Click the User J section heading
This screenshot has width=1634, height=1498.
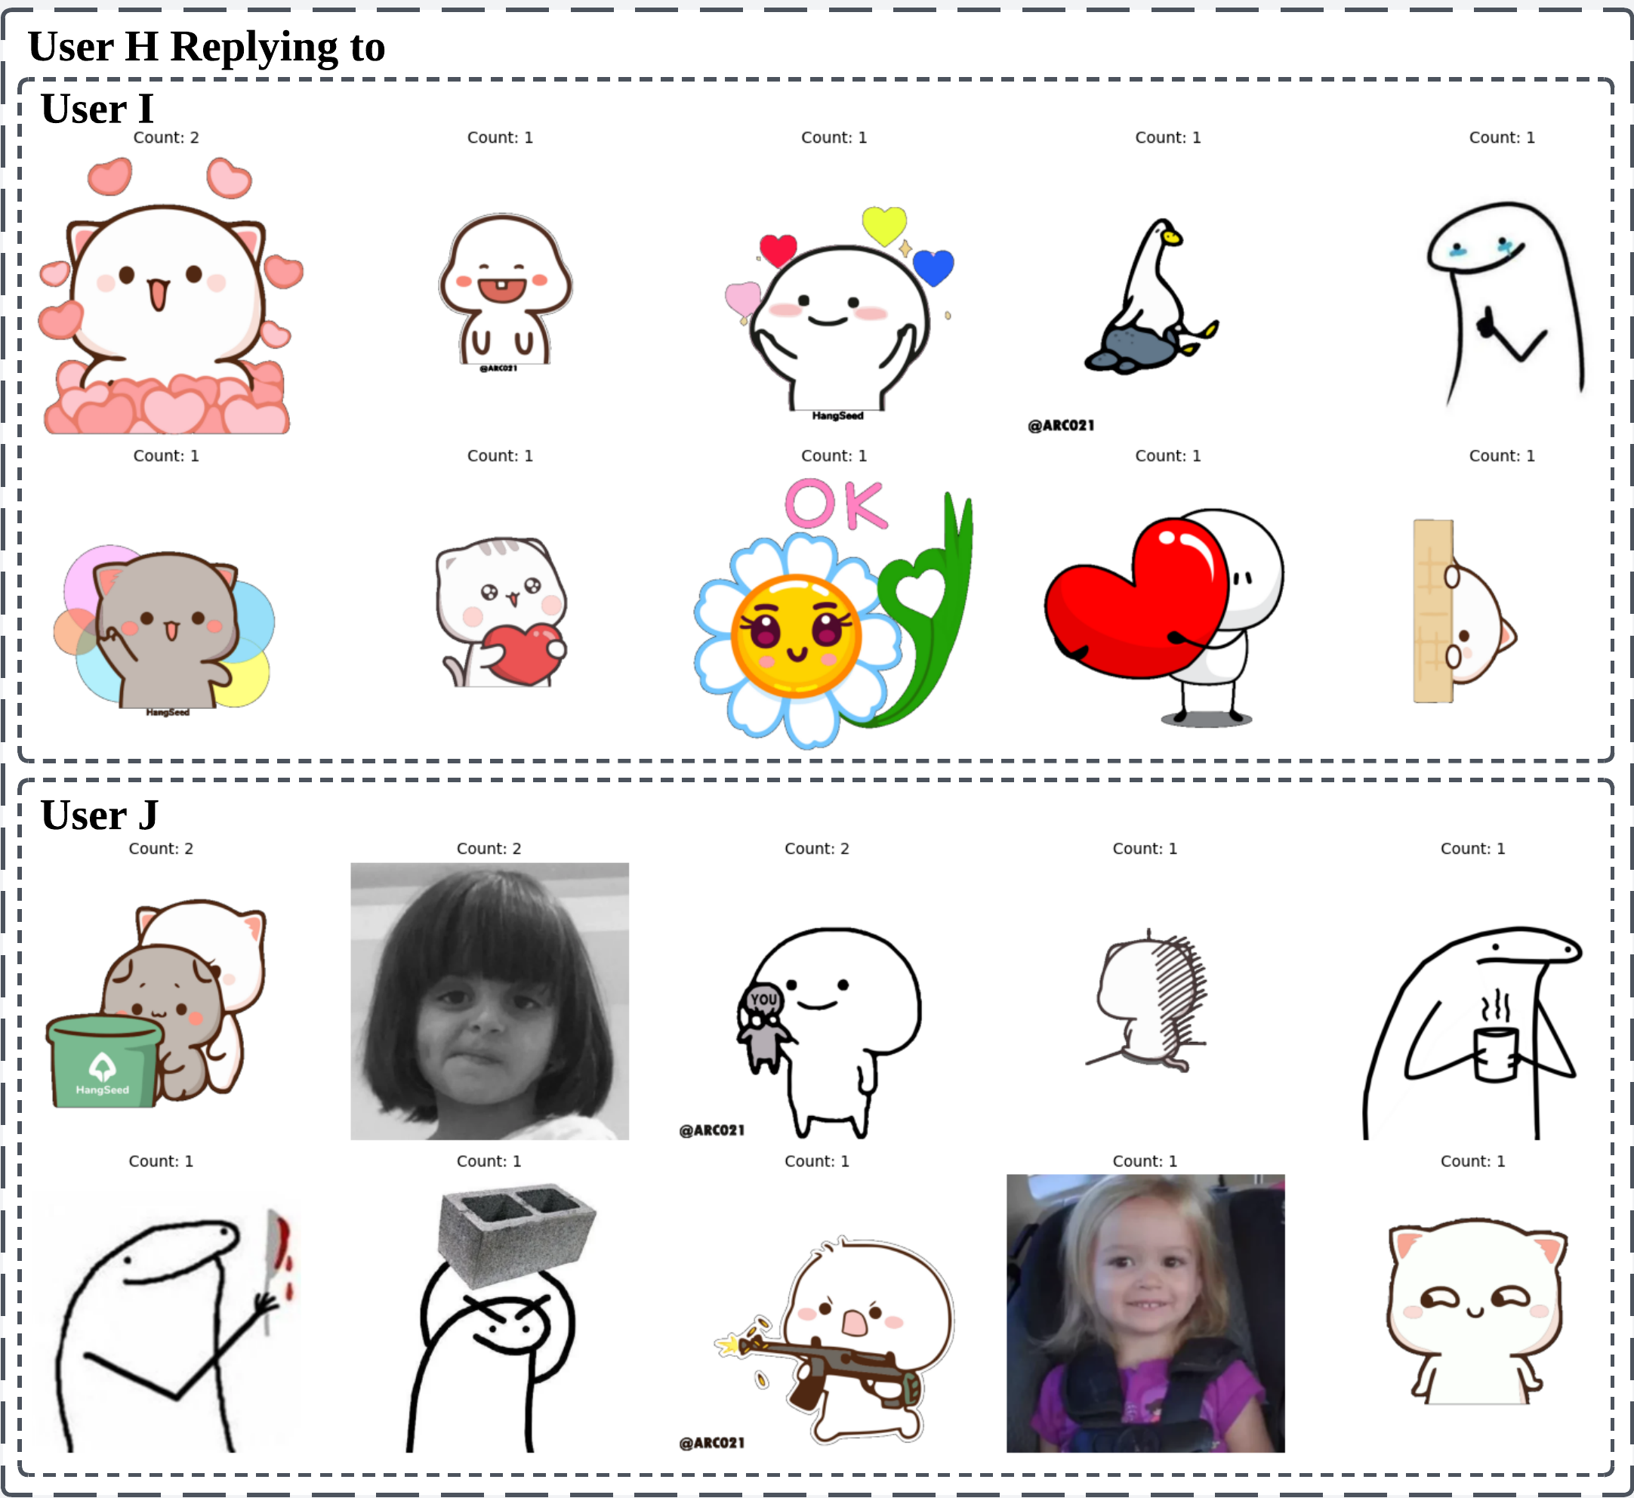tap(99, 815)
